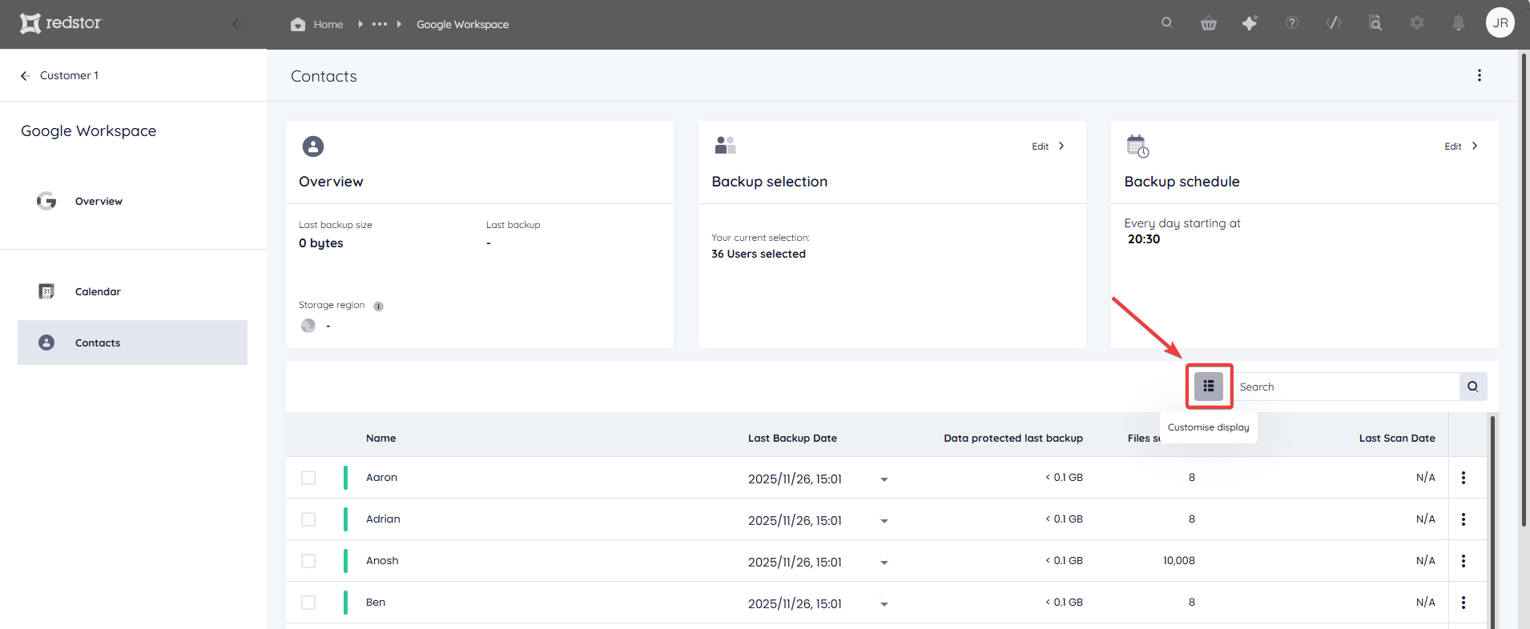Viewport: 1530px width, 629px height.
Task: Click the 10,008 files value
Action: tap(1179, 561)
